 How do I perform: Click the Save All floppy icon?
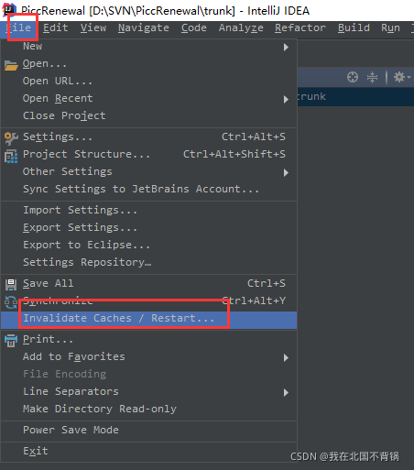pyautogui.click(x=11, y=284)
